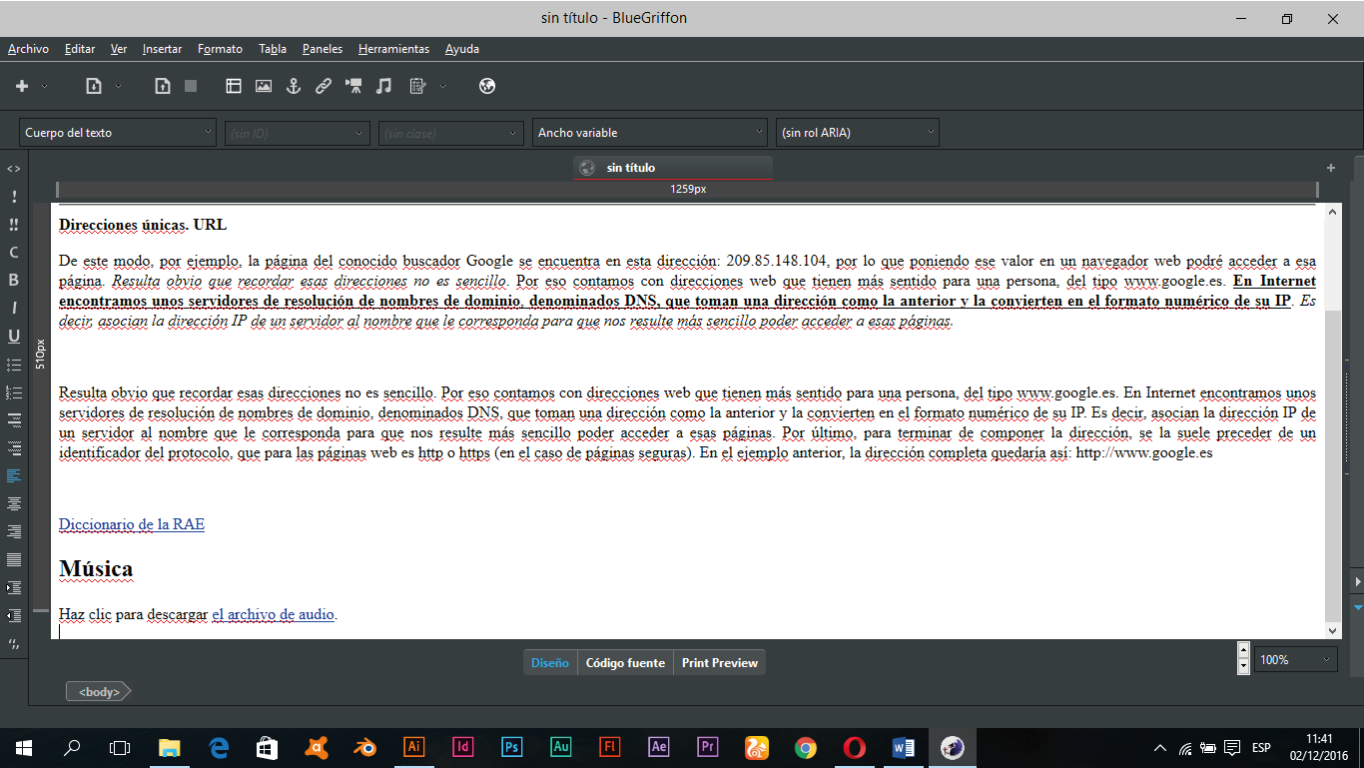Open the Insertar menu
Screen dimensions: 1364x768
point(162,49)
